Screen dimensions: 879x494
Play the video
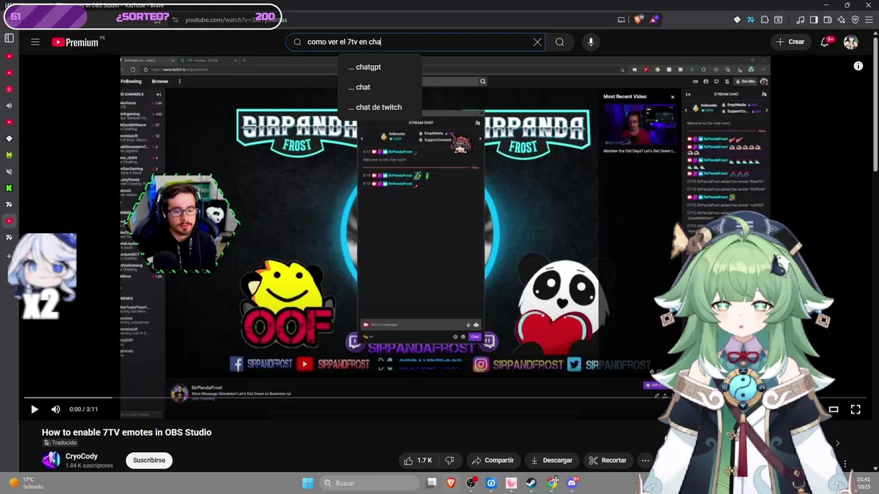pyautogui.click(x=34, y=410)
